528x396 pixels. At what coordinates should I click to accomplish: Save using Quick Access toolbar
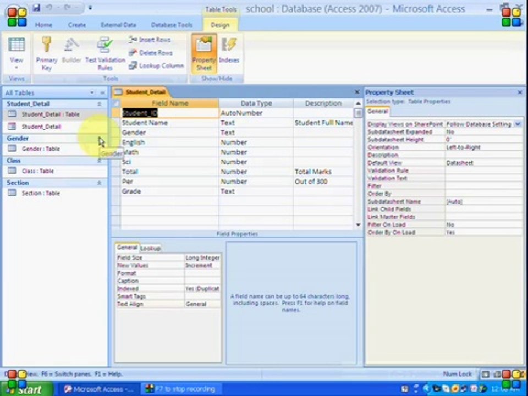tap(37, 7)
